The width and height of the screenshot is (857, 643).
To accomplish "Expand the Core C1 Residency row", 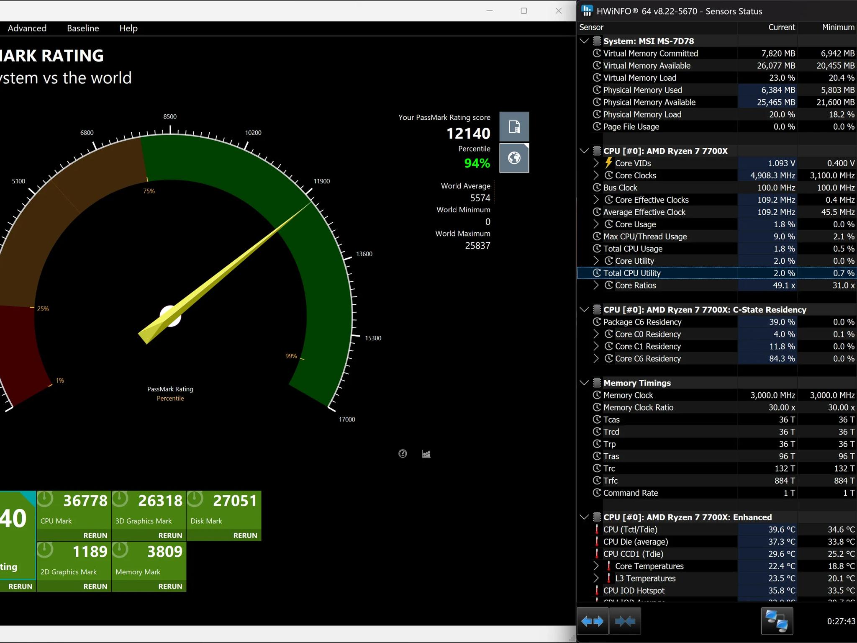I will click(596, 346).
